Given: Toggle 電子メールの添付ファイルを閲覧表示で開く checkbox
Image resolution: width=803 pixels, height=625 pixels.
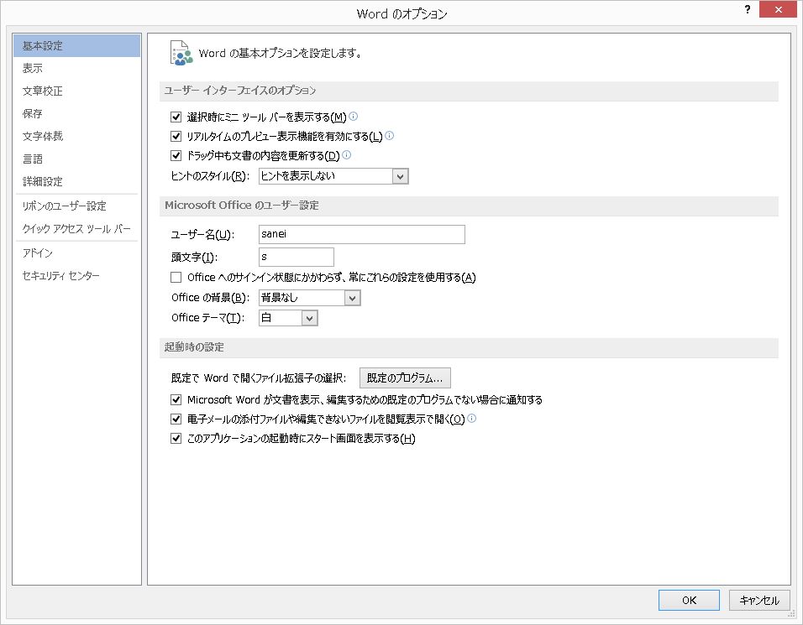Looking at the screenshot, I should click(176, 419).
